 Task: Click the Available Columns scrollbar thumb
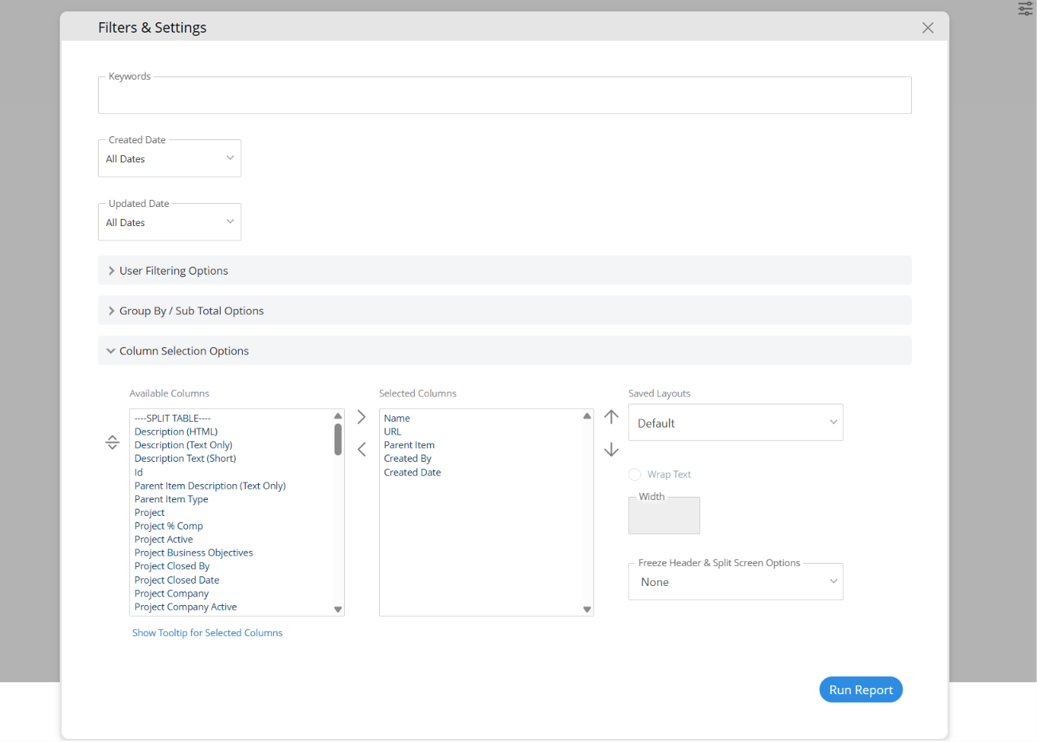338,439
